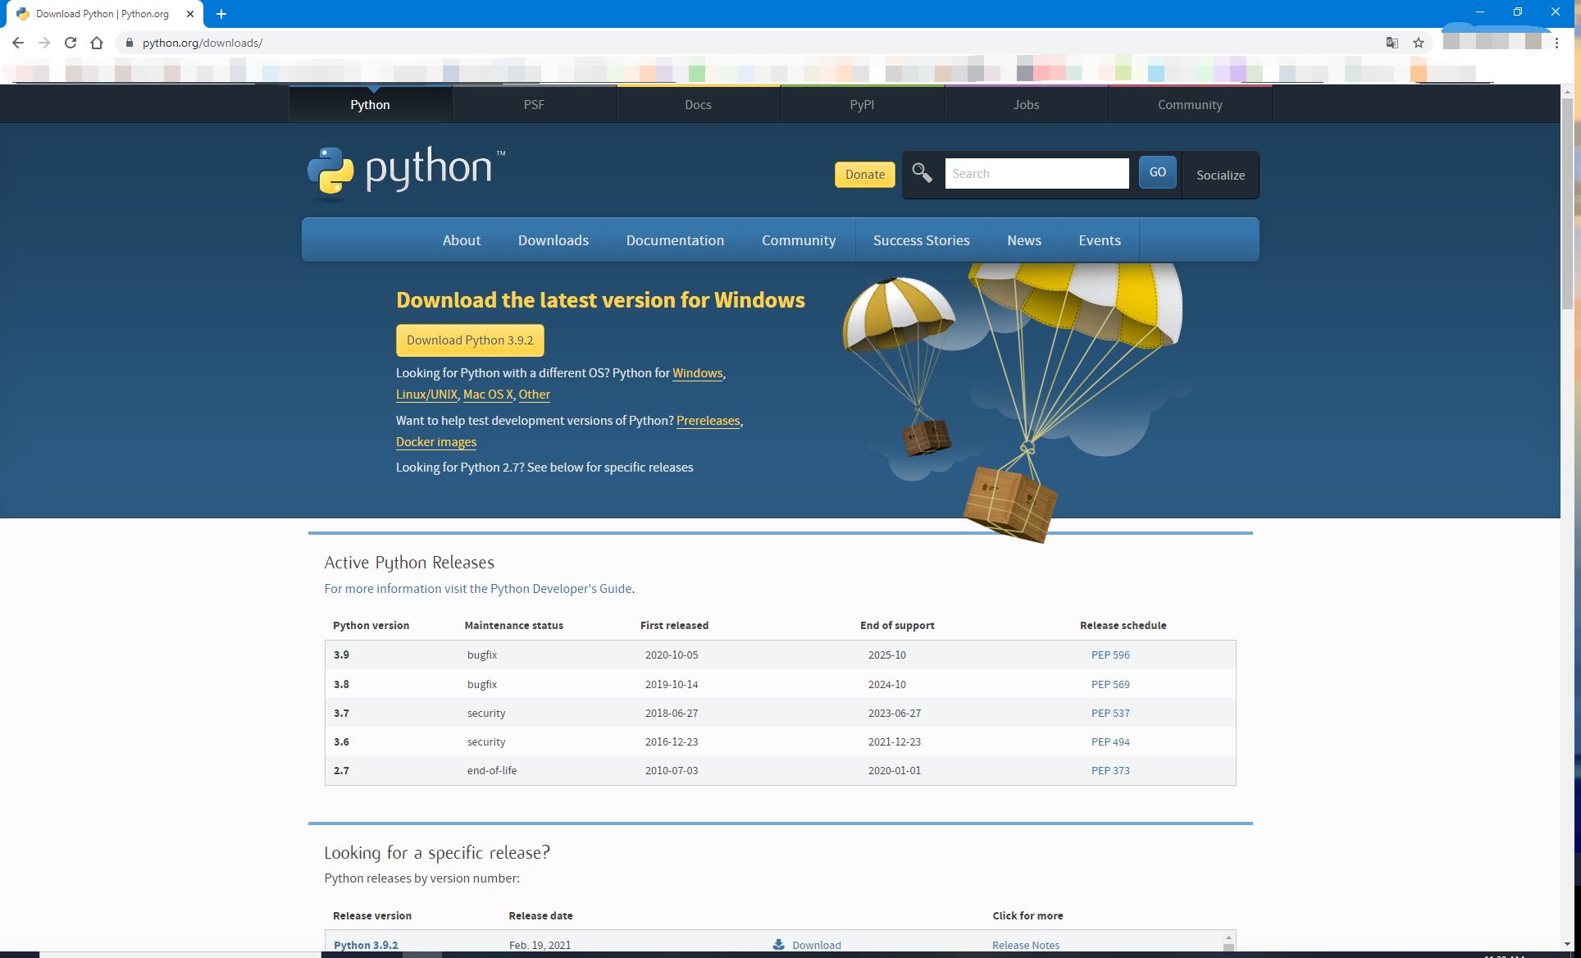
Task: Click download icon next to Python 3.9.2
Action: 779,945
